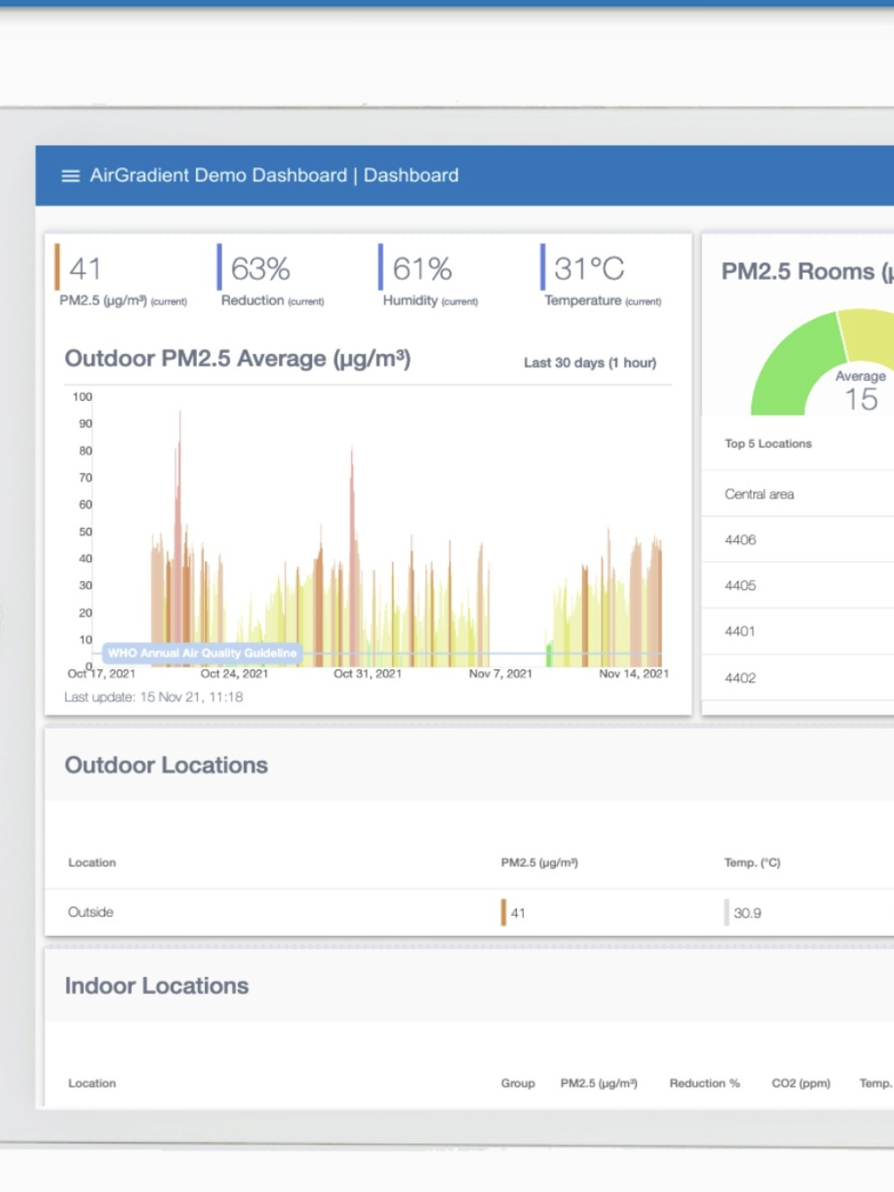Click the PM2.5 Rooms panel heading
The height and width of the screenshot is (1192, 894).
[807, 271]
